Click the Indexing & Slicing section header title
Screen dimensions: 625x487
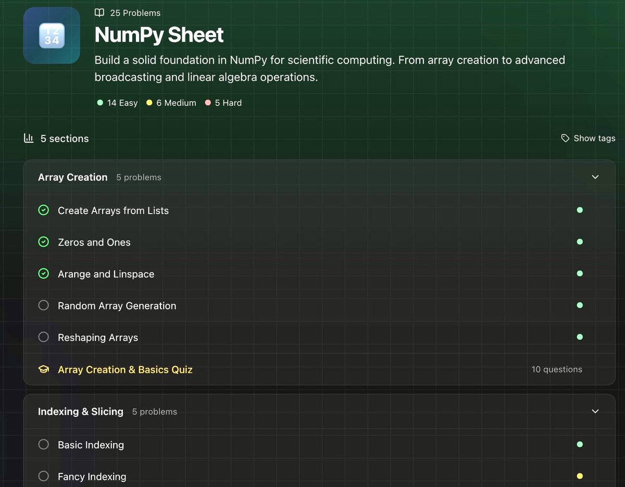coord(81,411)
